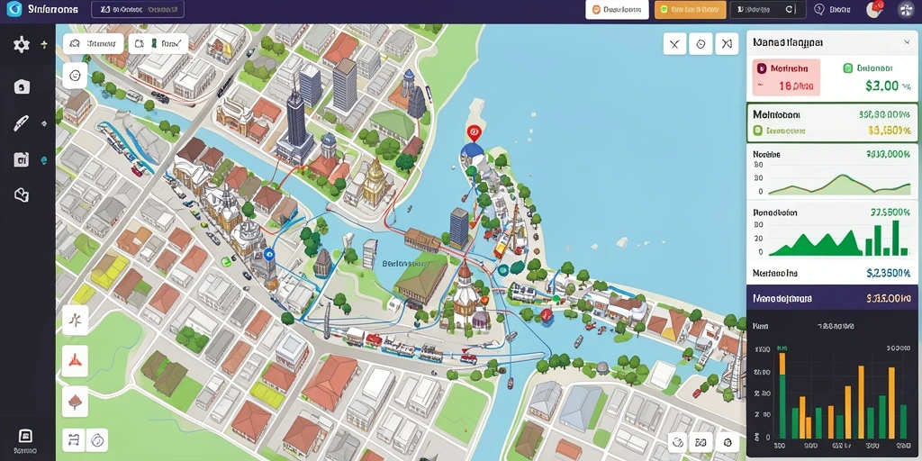The height and width of the screenshot is (461, 922).
Task: Click the camera icon in the left sidebar
Action: (x=22, y=87)
